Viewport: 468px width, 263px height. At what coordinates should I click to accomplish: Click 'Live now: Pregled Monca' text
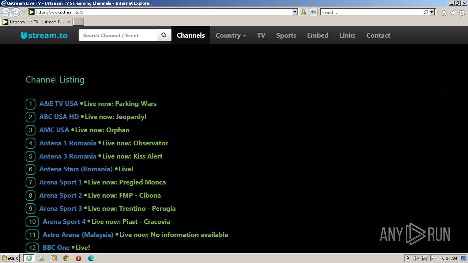pos(127,182)
